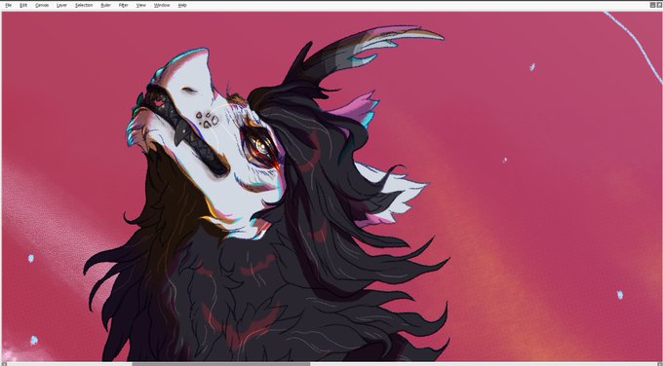Open the Window menu
663x366 pixels.
pyautogui.click(x=162, y=6)
